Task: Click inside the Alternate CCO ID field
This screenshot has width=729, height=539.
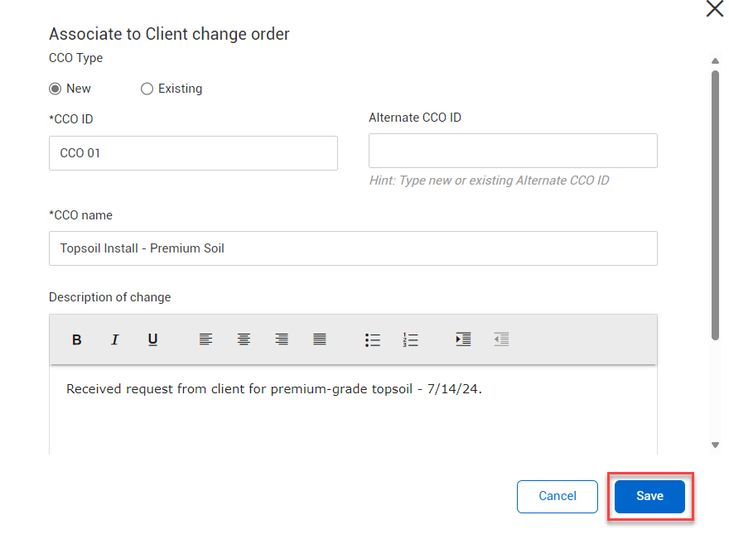Action: (x=512, y=151)
